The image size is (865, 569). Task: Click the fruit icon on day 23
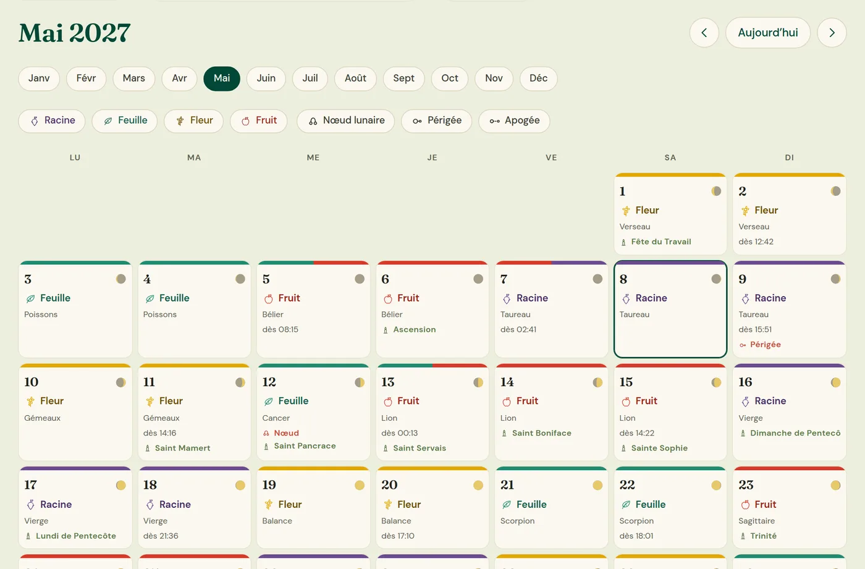tap(745, 505)
